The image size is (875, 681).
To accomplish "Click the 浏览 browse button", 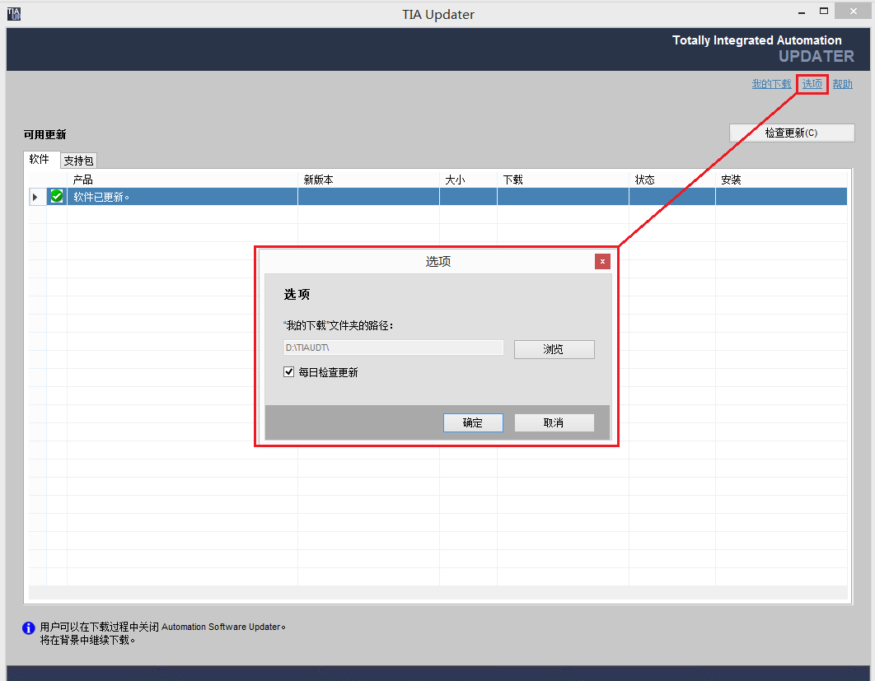I will pyautogui.click(x=554, y=349).
